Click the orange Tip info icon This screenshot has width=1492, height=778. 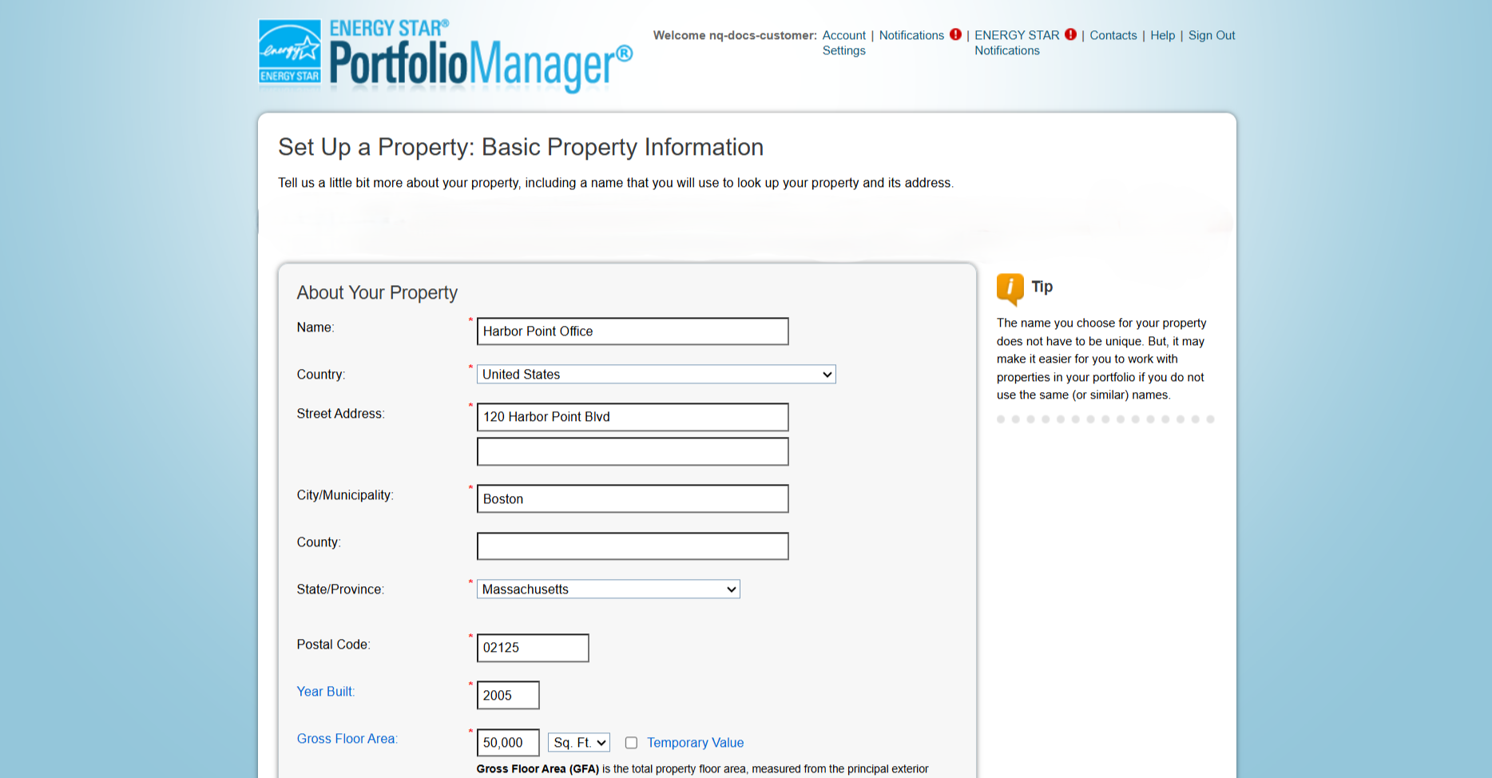(1010, 288)
